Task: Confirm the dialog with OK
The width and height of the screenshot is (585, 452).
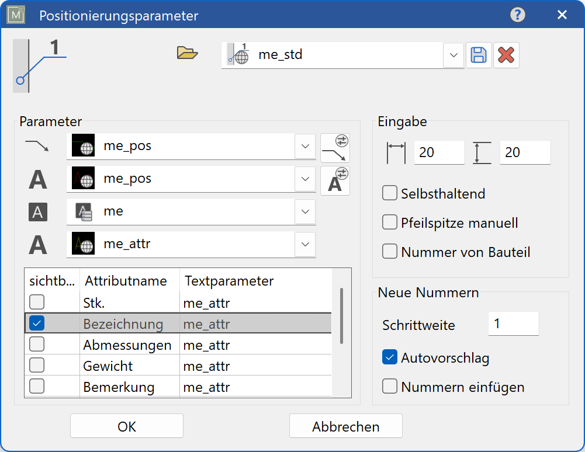Action: (126, 426)
